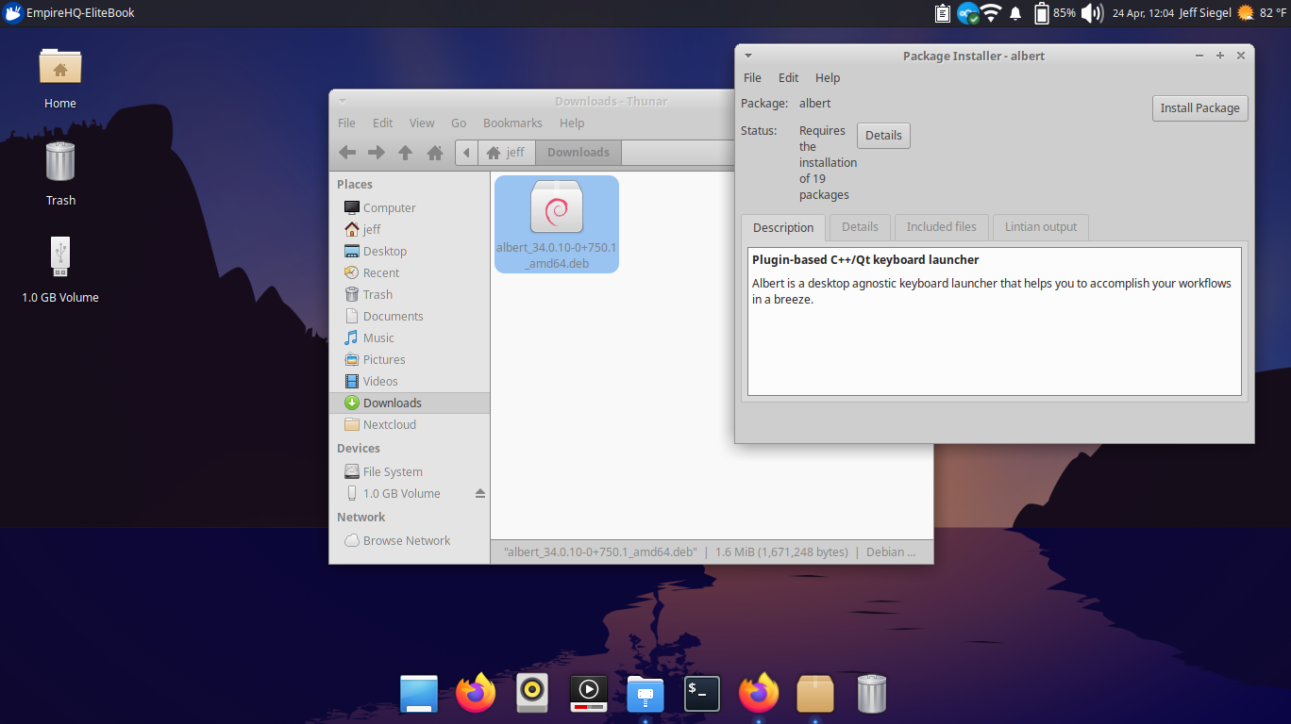Open Package Installer Help menu
Screen dimensions: 1291x724
(x=828, y=77)
